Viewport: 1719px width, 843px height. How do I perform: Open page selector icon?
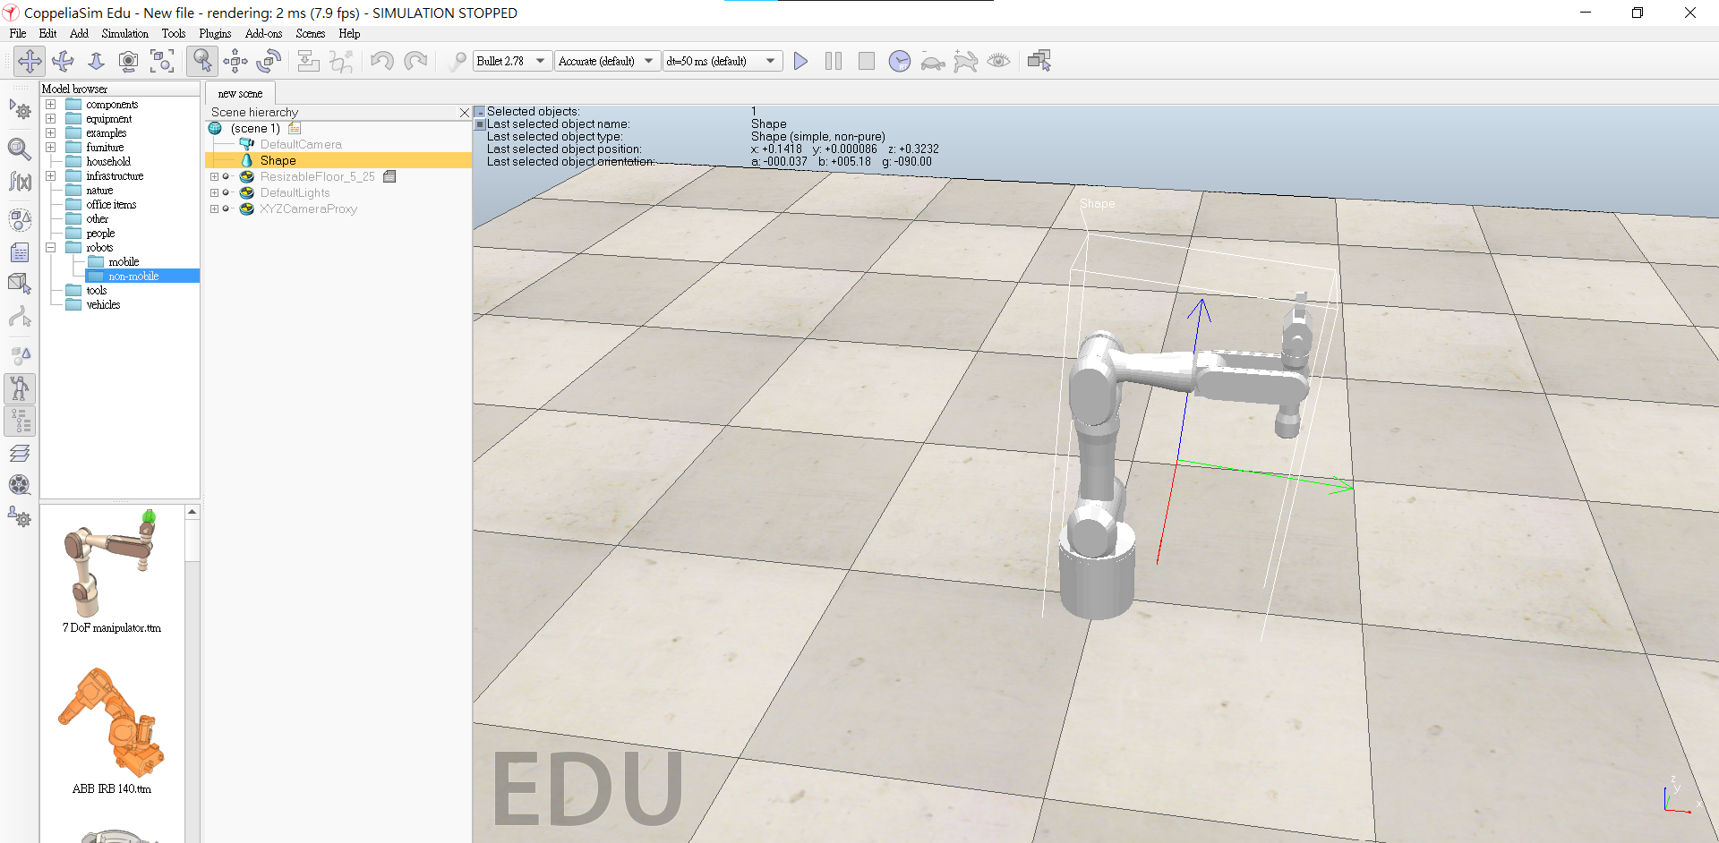pos(1039,61)
